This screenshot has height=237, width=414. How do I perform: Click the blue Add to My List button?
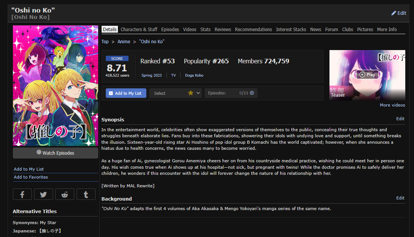[x=126, y=93]
